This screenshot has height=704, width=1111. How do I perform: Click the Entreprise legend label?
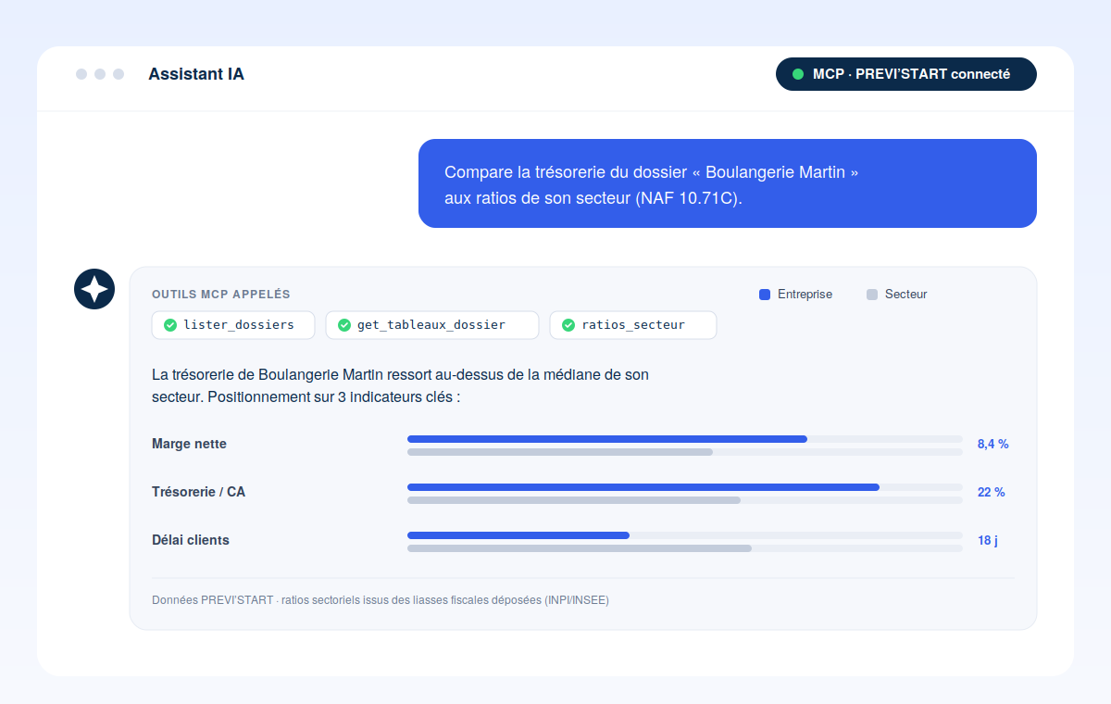point(805,295)
